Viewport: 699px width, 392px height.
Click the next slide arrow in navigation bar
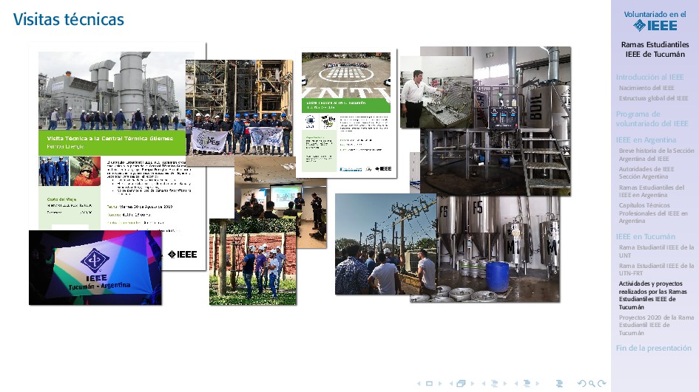point(440,383)
